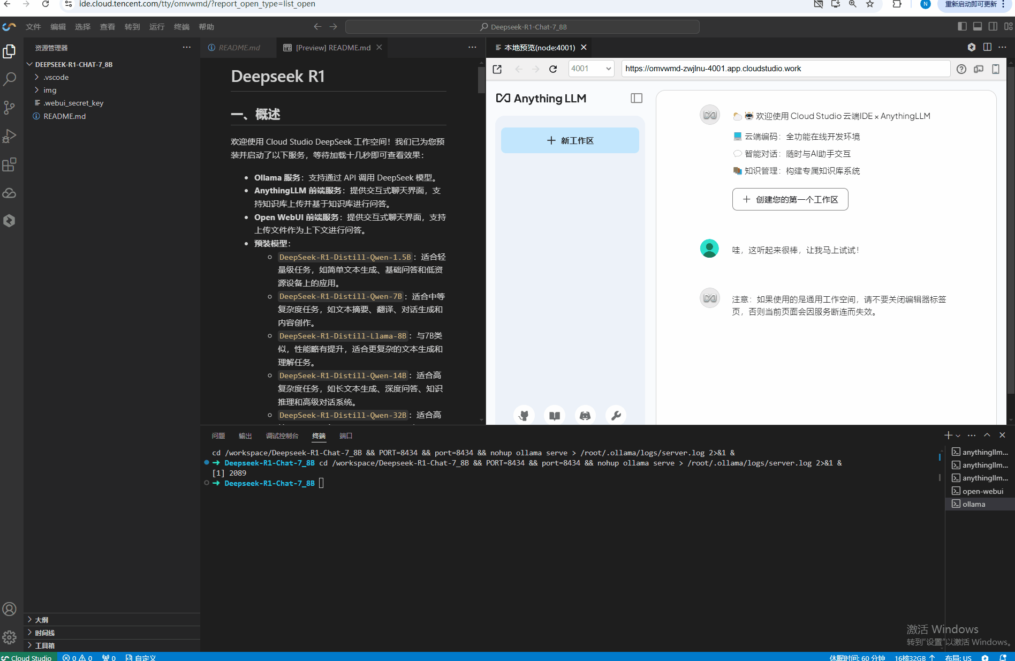The width and height of the screenshot is (1015, 661).
Task: Close the [Preview] README.md tab
Action: (379, 47)
